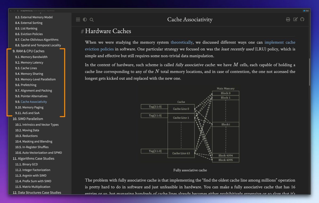Open 8.8. Spatial and Temporal Locality
319x203 pixels.
tap(38, 45)
